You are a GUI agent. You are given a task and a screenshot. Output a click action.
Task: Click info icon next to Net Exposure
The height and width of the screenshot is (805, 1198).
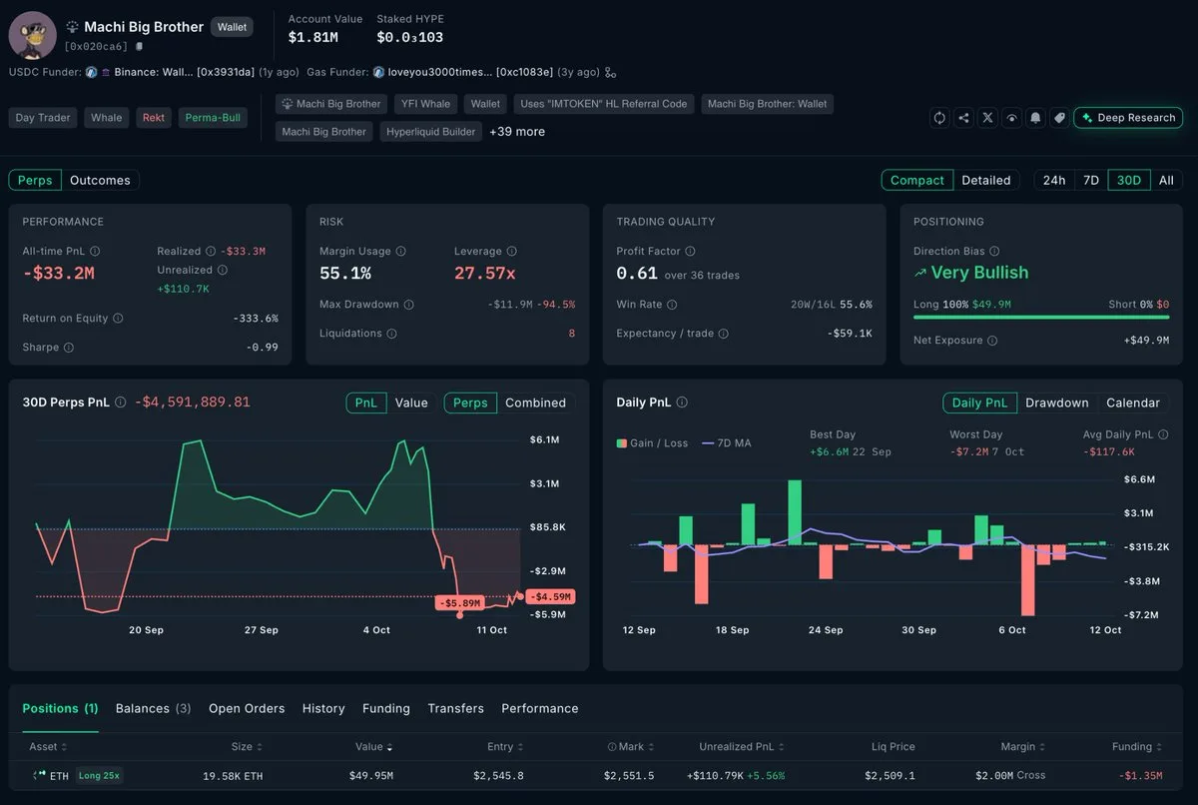click(x=991, y=341)
